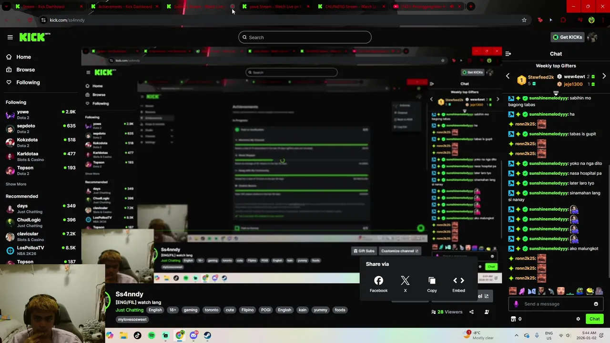Insert the first laughing-man quick emote
The image size is (610, 343).
click(513, 291)
